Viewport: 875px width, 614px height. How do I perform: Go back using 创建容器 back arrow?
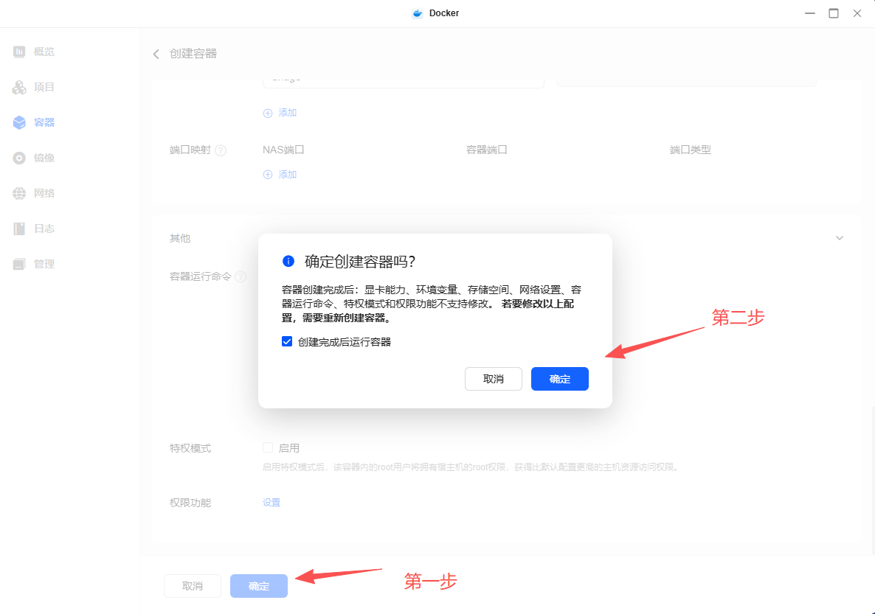tap(156, 54)
